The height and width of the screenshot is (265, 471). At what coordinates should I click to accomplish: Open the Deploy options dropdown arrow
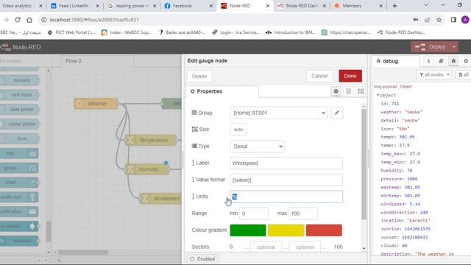tap(454, 47)
